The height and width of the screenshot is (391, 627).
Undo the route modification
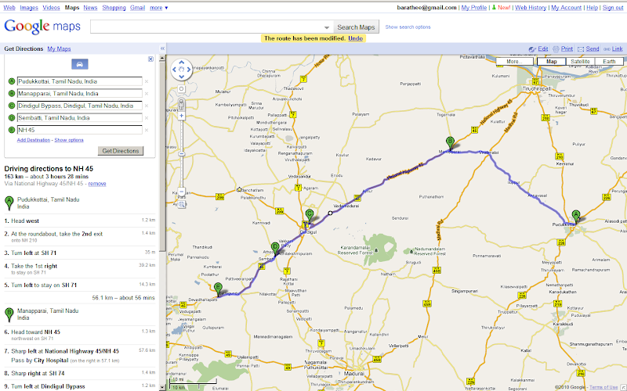click(356, 38)
